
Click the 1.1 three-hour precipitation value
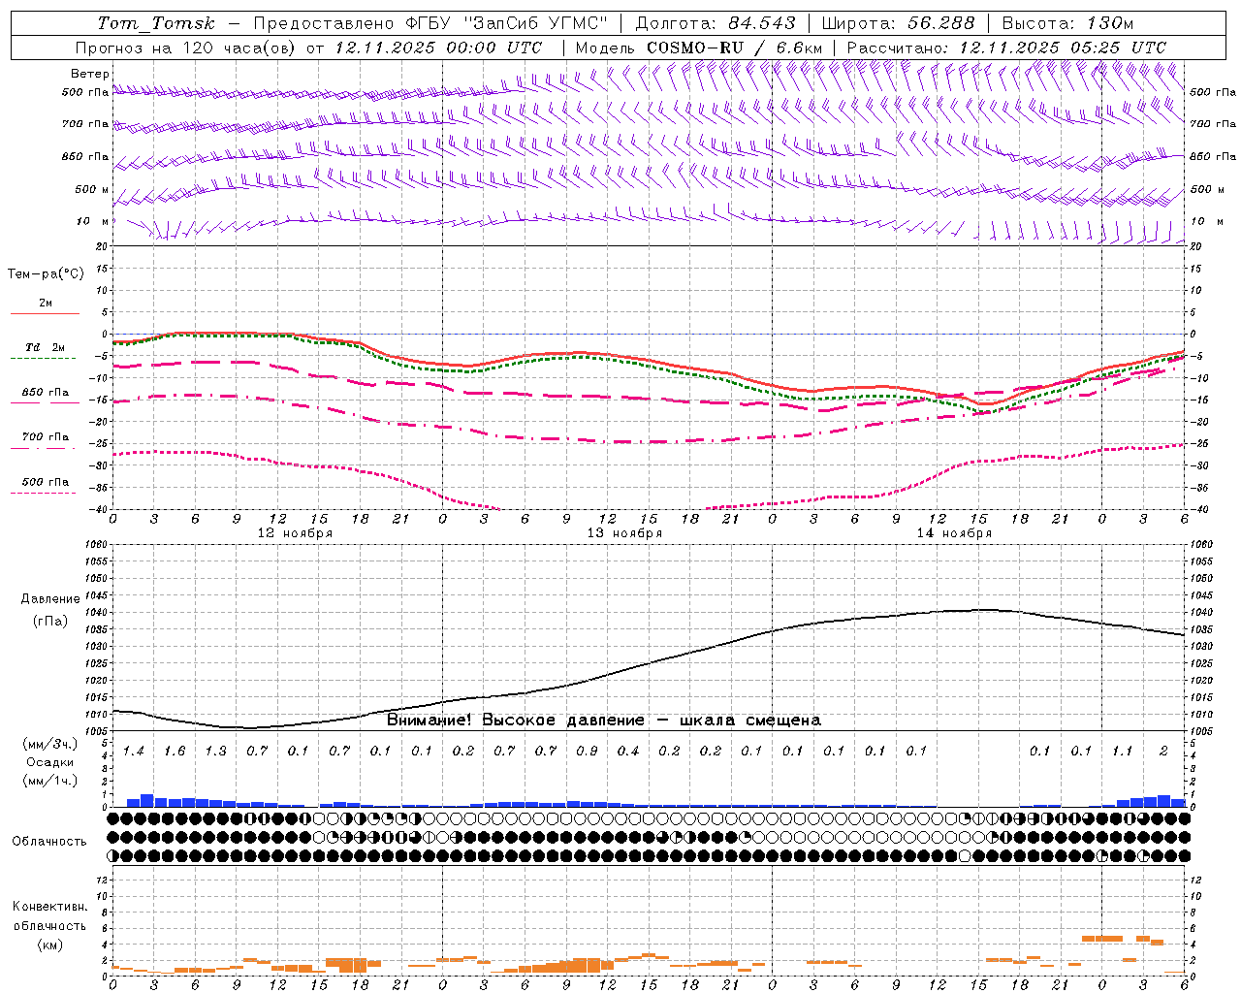[x=1122, y=751]
